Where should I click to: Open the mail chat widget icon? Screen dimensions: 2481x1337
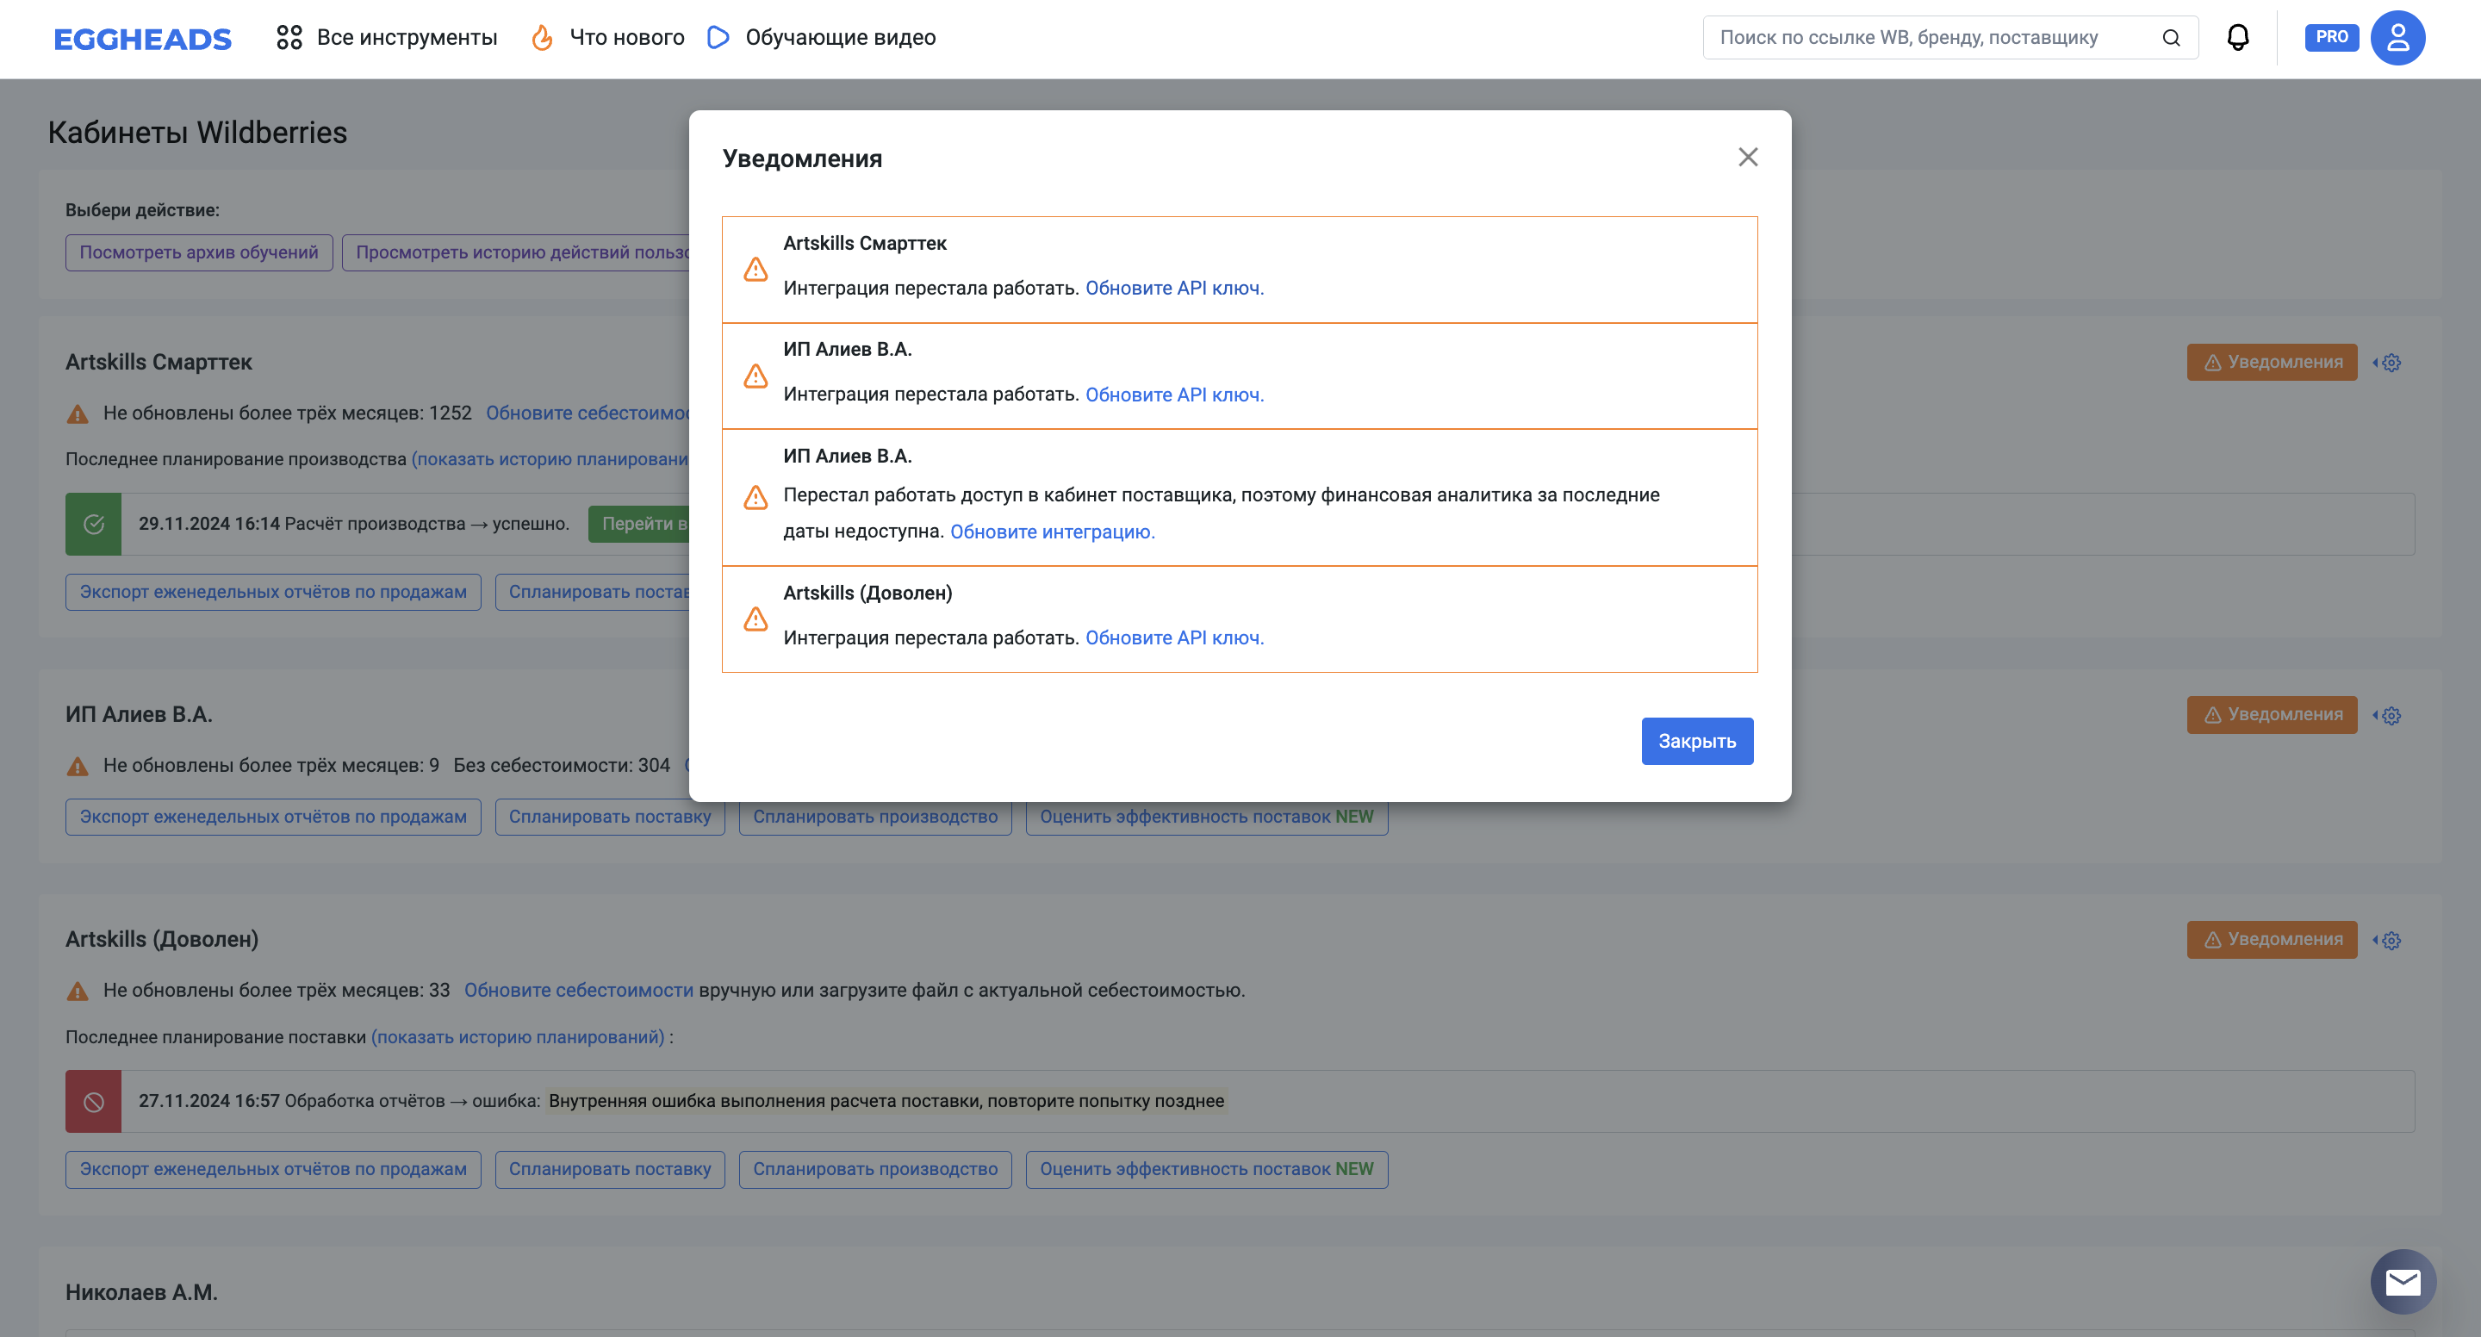click(x=2403, y=1282)
